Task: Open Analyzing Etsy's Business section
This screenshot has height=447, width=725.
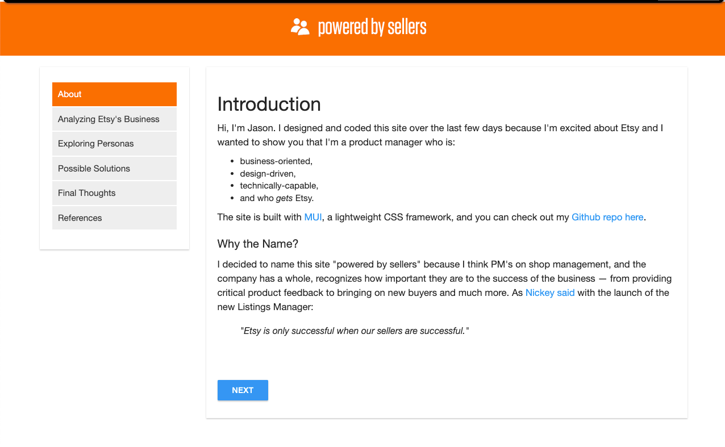Action: [x=114, y=119]
